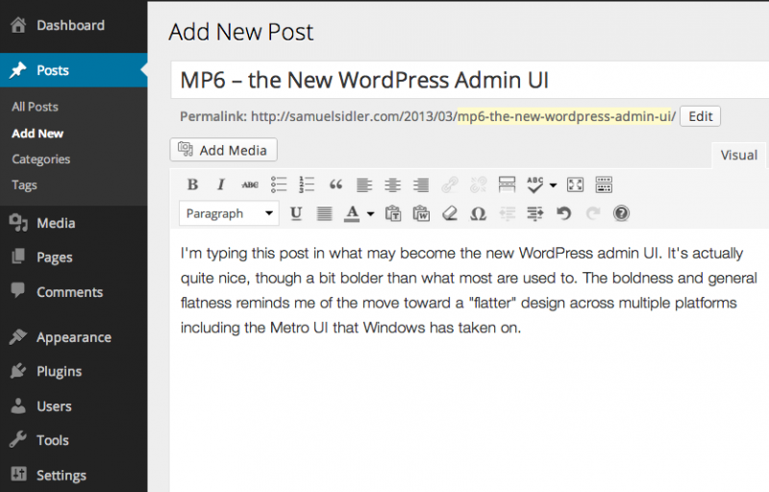Viewport: 769px width, 492px height.
Task: Insert a custom character with Omega icon
Action: pos(478,213)
